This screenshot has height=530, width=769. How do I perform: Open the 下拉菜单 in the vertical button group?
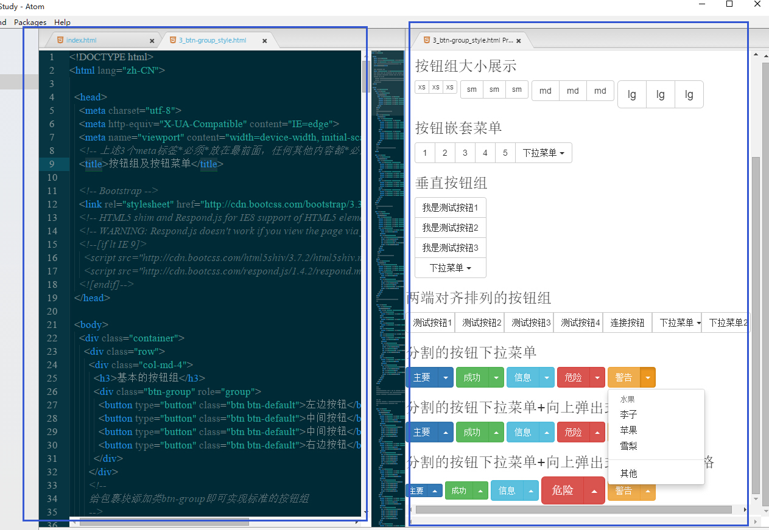[x=450, y=267]
